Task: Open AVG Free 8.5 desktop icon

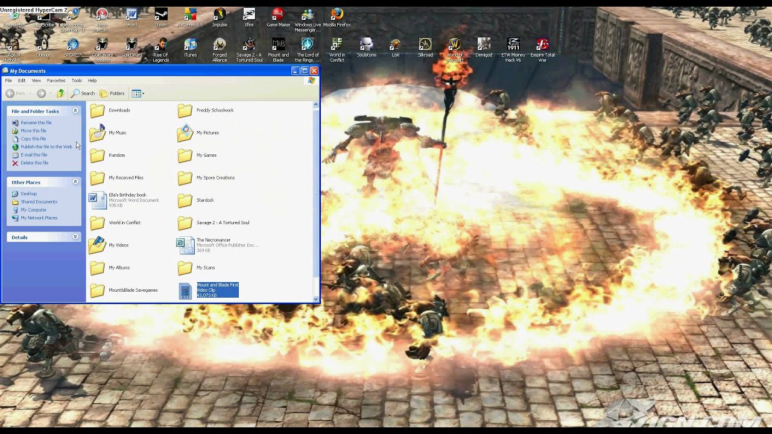Action: (x=190, y=17)
